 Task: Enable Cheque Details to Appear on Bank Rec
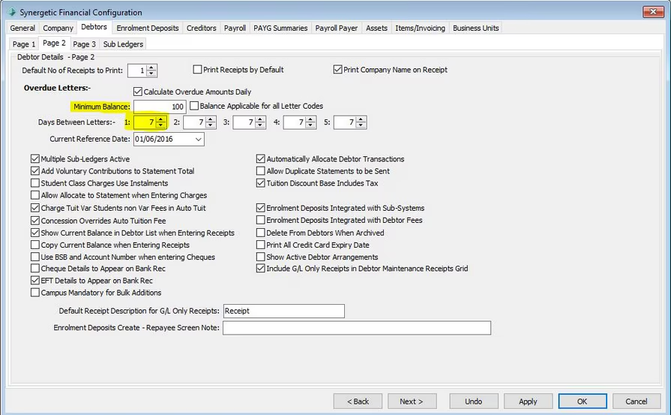coord(35,269)
